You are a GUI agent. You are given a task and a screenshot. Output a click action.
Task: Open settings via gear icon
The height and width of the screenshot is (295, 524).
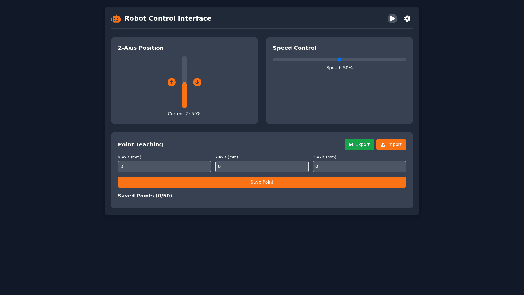coord(407,19)
